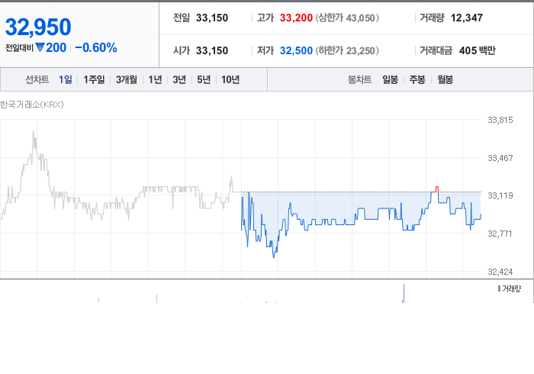Click the 상한가 43,050 text
The image size is (534, 374).
347,18
